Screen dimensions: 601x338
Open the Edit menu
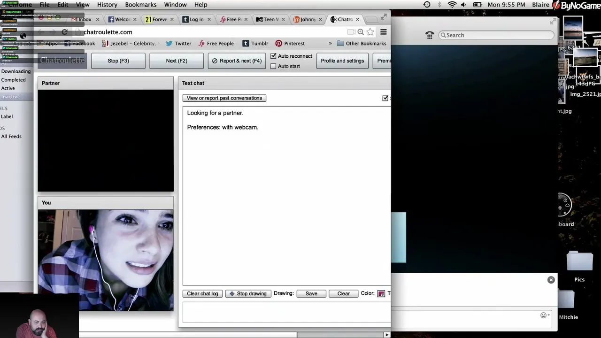click(63, 5)
